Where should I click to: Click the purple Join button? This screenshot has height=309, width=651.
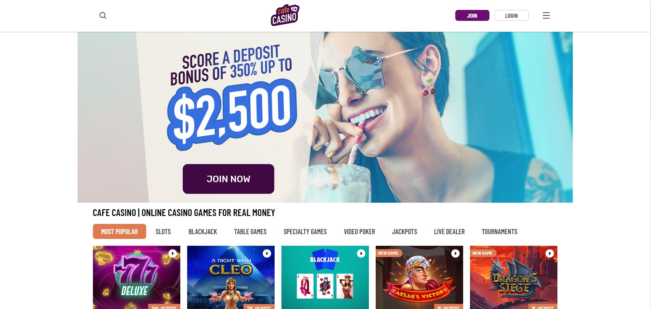(472, 15)
